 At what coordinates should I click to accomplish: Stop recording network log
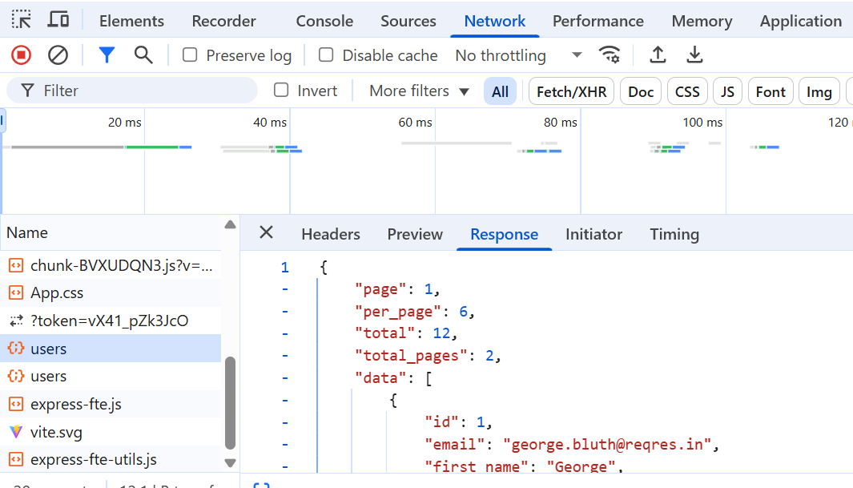21,55
